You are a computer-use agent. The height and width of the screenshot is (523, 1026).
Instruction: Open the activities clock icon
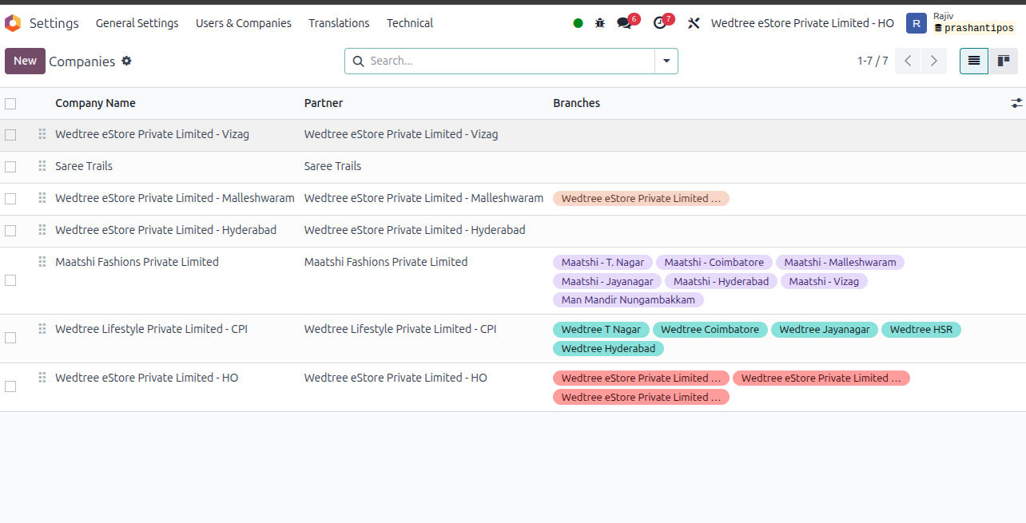[659, 23]
